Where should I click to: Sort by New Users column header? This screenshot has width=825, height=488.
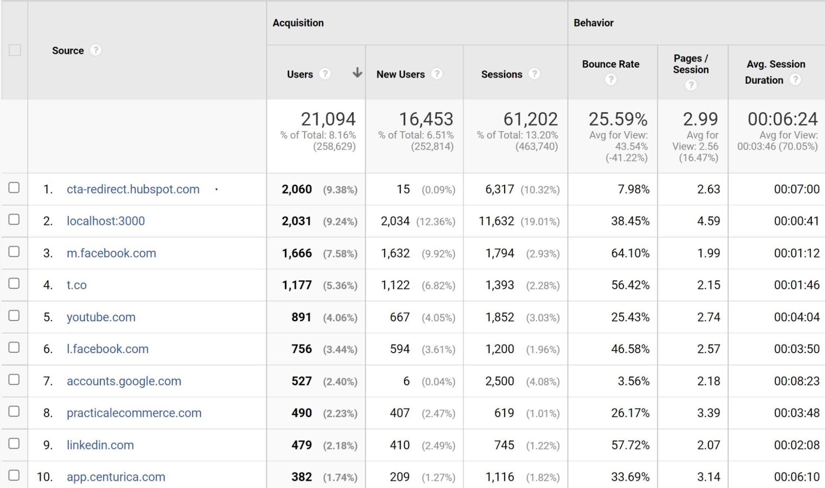pyautogui.click(x=400, y=74)
